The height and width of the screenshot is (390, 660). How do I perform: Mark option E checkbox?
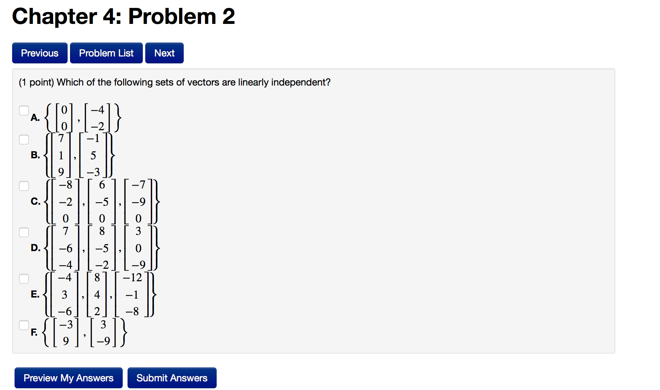[x=24, y=279]
